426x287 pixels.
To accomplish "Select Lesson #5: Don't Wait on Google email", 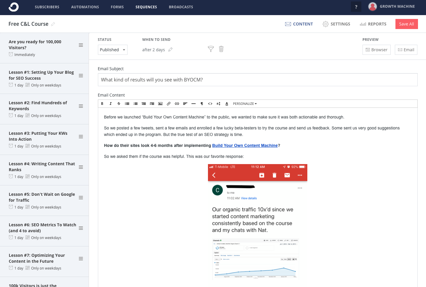I will tap(44, 201).
